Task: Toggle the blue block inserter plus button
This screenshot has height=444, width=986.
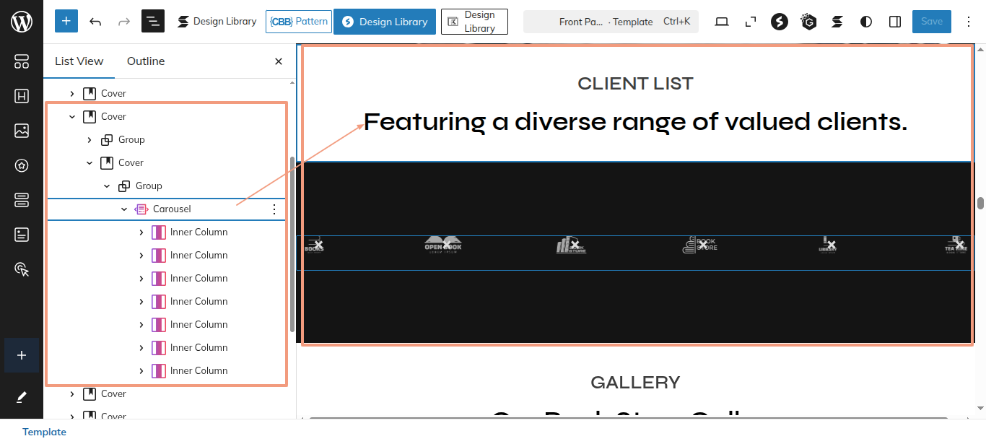Action: point(66,22)
